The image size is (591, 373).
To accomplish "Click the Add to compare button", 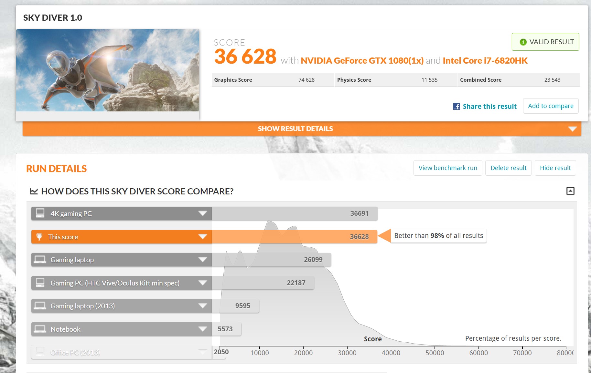I will click(x=551, y=106).
